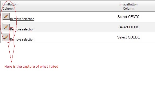
Task: Click the word Column beneath LinkButton
Action: (x=8, y=9)
